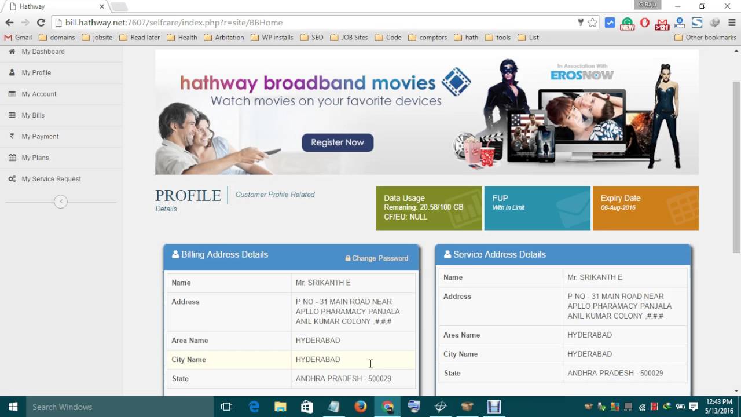
Task: Go to My Account section
Action: pyautogui.click(x=61, y=94)
